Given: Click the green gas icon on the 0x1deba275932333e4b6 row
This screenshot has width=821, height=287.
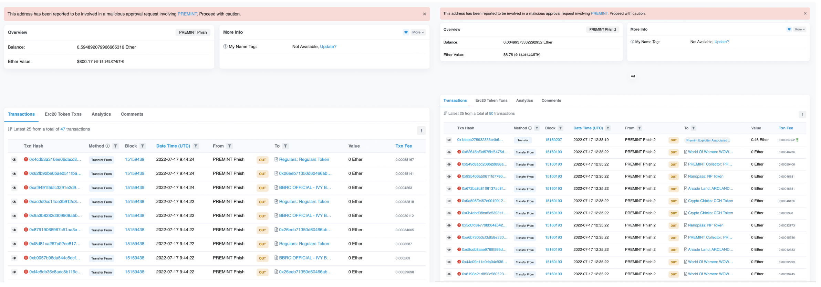Looking at the screenshot, I should [x=797, y=140].
